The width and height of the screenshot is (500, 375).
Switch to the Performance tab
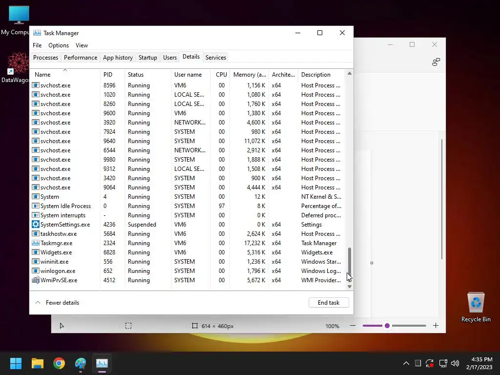point(81,58)
